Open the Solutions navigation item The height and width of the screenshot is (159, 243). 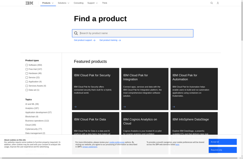pyautogui.click(x=62, y=3)
